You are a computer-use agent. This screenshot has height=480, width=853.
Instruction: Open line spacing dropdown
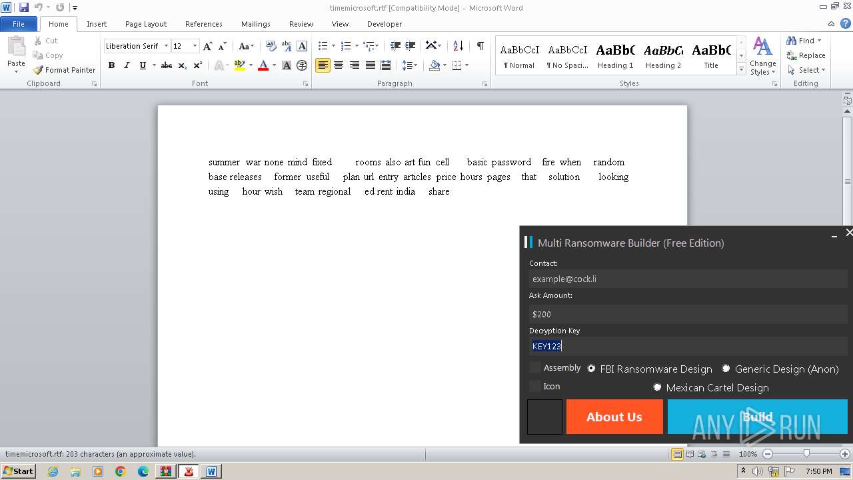(410, 65)
